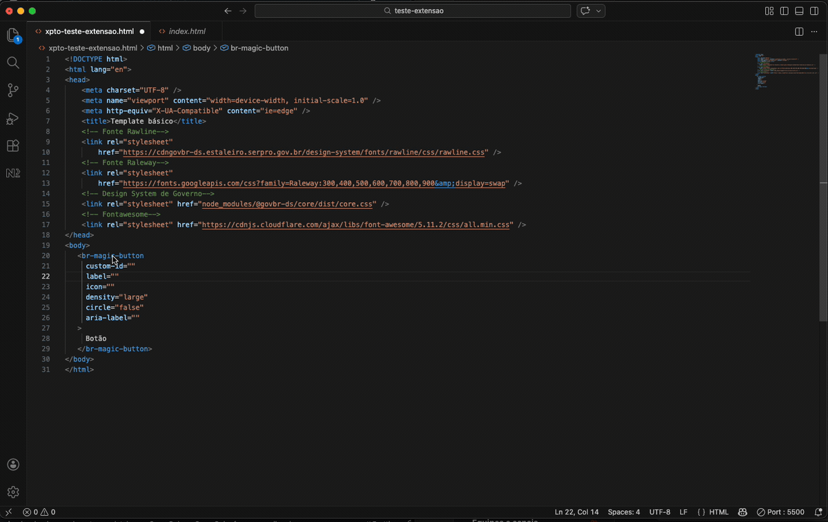Click the label="" attribute on line 22
This screenshot has width=828, height=522.
pyautogui.click(x=102, y=277)
